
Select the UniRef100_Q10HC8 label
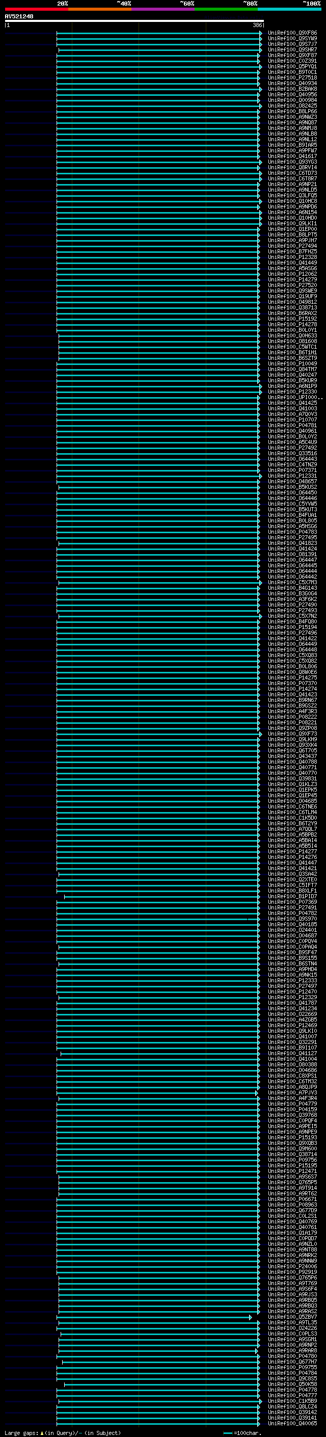tap(292, 201)
